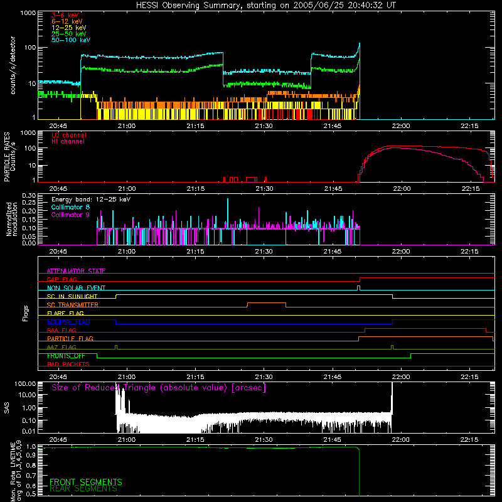Click the PARTICLE FLAG label
Viewport: 502px width, 502px height.
coord(70,338)
